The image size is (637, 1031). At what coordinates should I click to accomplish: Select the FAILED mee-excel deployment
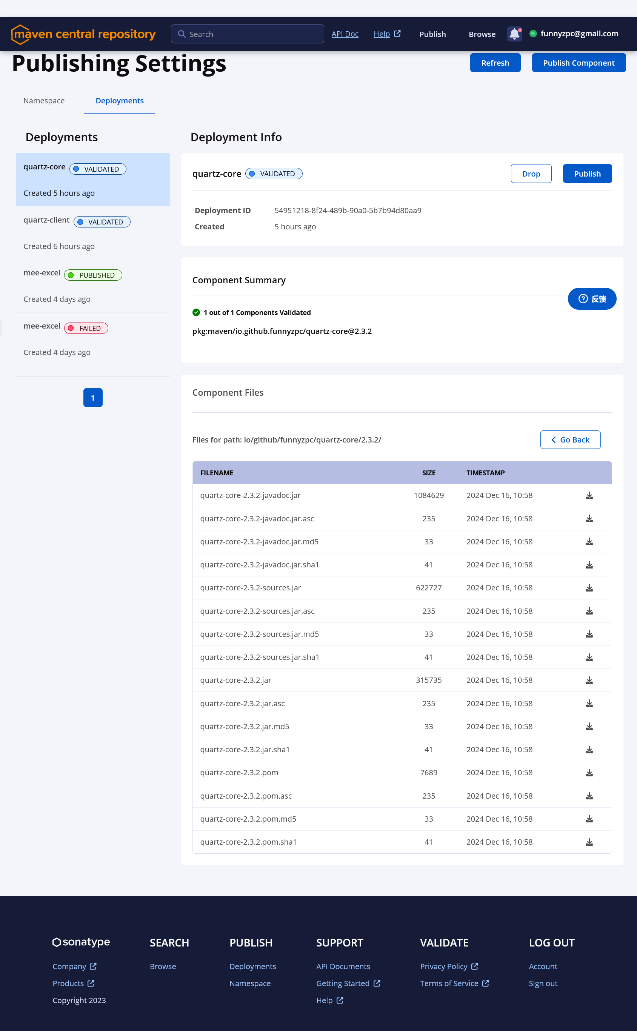[x=93, y=339]
